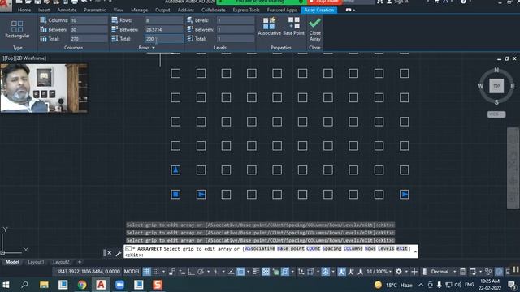The image size is (520, 292).
Task: Click the Columns icon in ribbon
Action: 43,20
